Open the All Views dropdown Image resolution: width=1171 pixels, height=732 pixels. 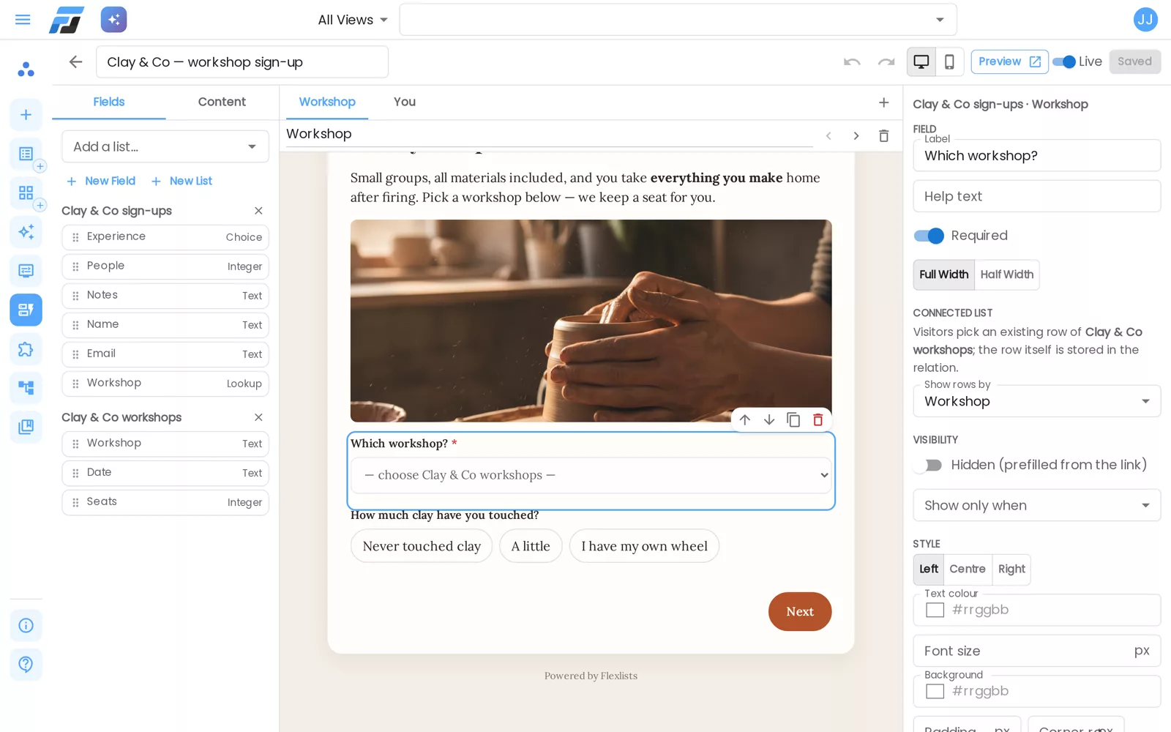tap(353, 20)
